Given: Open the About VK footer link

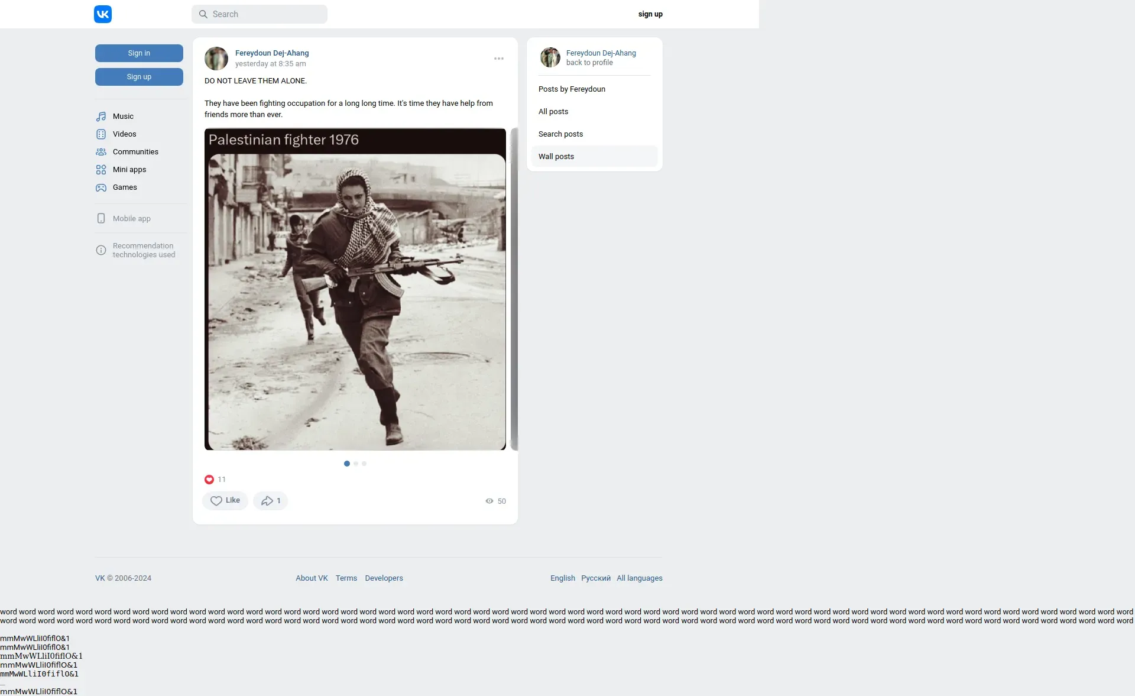Looking at the screenshot, I should [x=312, y=578].
